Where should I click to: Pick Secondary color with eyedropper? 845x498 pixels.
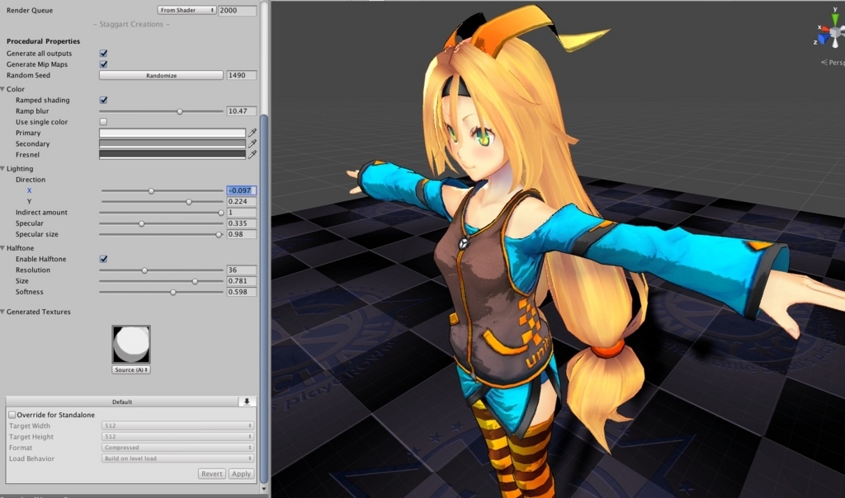pos(252,143)
